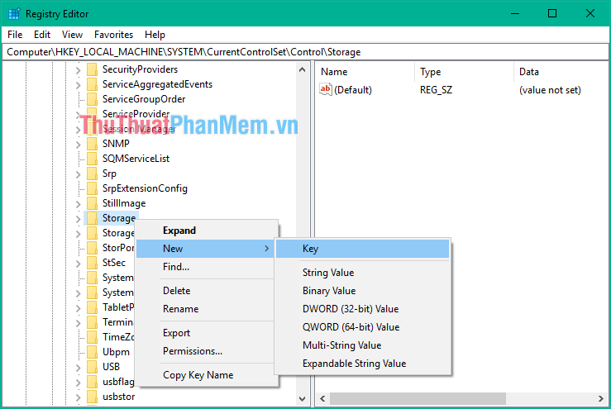The height and width of the screenshot is (409, 611).
Task: Expand the usbstor key
Action: pos(78,397)
